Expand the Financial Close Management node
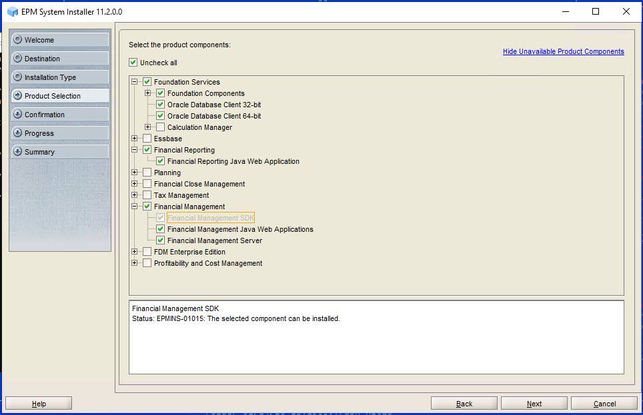The image size is (643, 415). [x=135, y=184]
